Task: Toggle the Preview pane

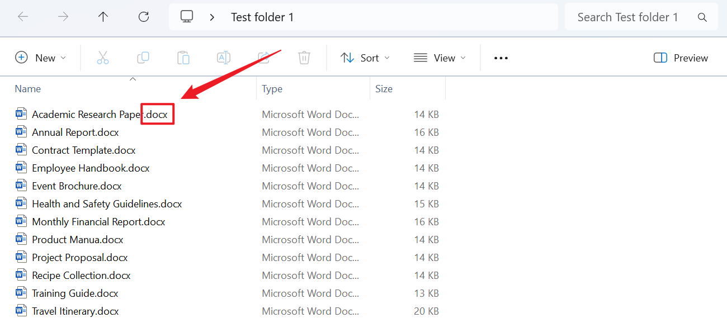Action: [681, 58]
